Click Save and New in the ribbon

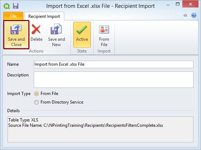(56, 35)
